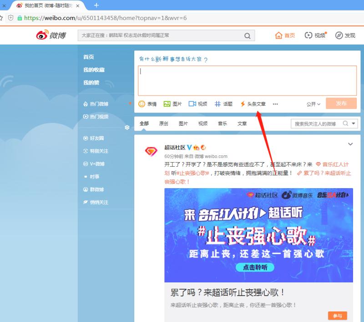Show more composer options with the ellipsis
The height and width of the screenshot is (322, 364).
coord(275,104)
